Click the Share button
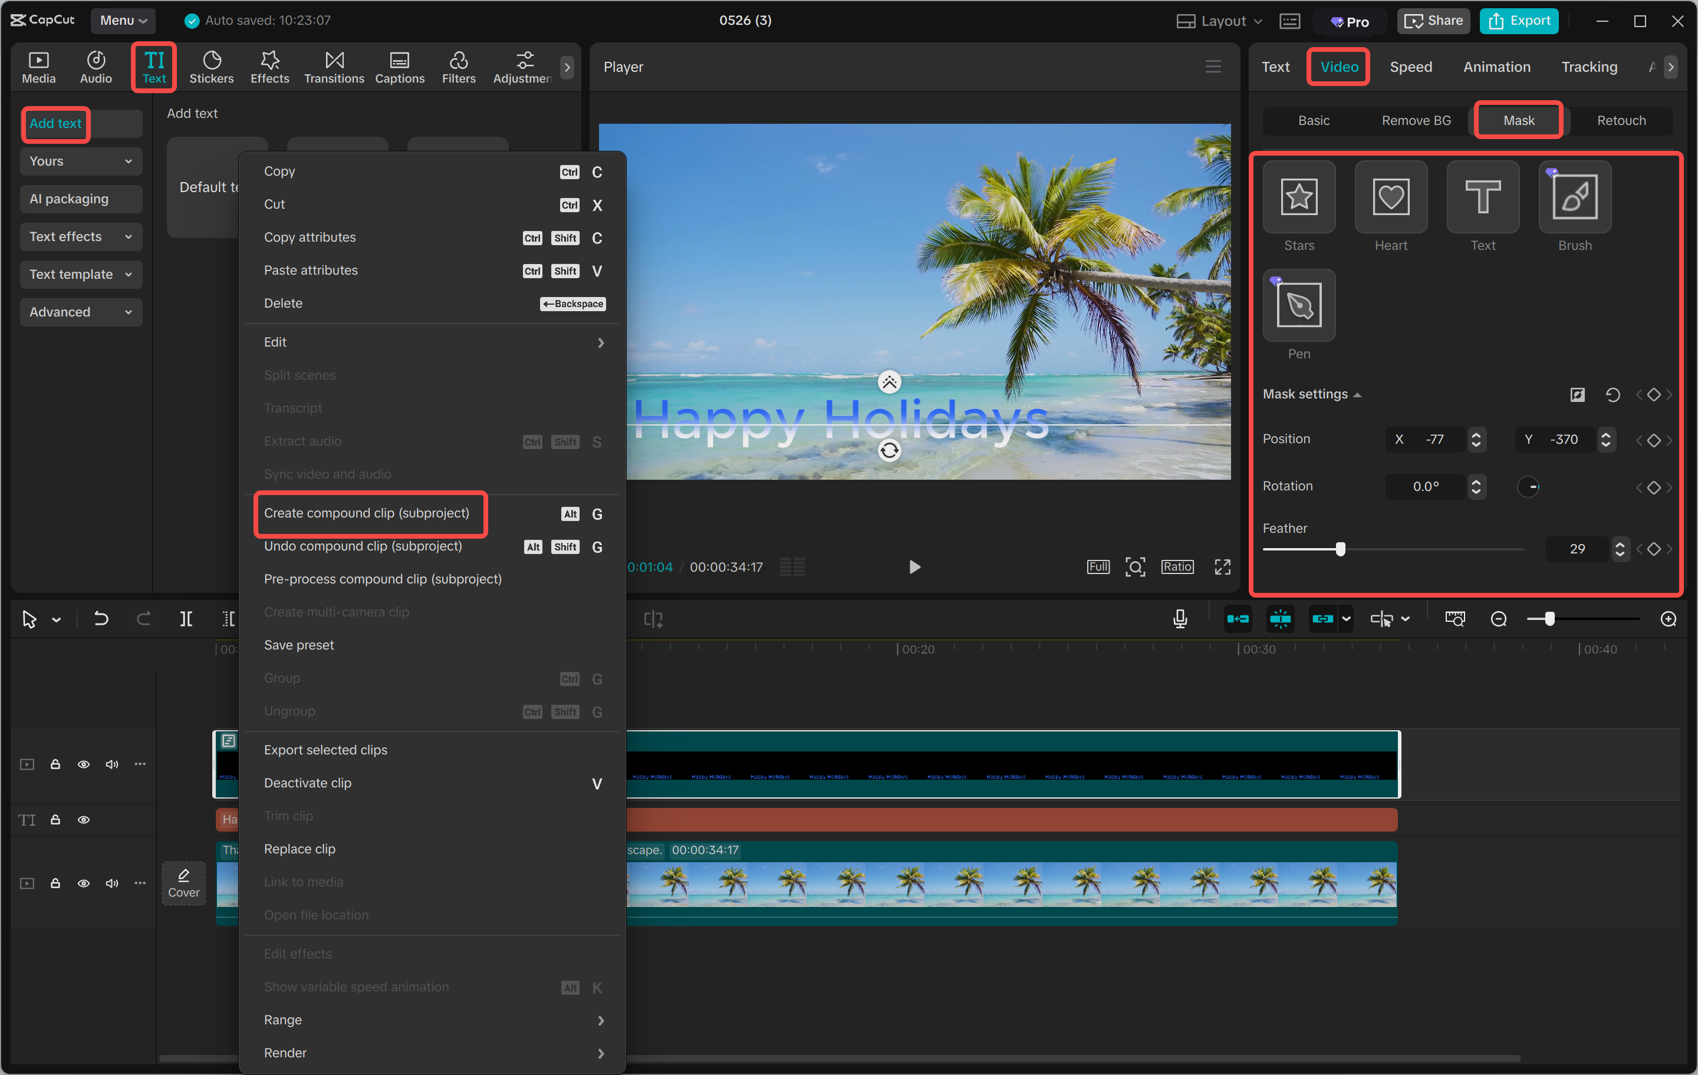 pos(1433,21)
